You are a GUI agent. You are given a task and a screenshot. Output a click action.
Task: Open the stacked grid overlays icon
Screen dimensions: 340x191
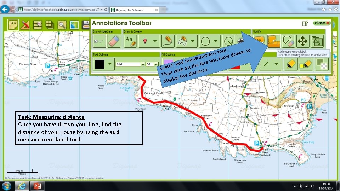point(50,25)
